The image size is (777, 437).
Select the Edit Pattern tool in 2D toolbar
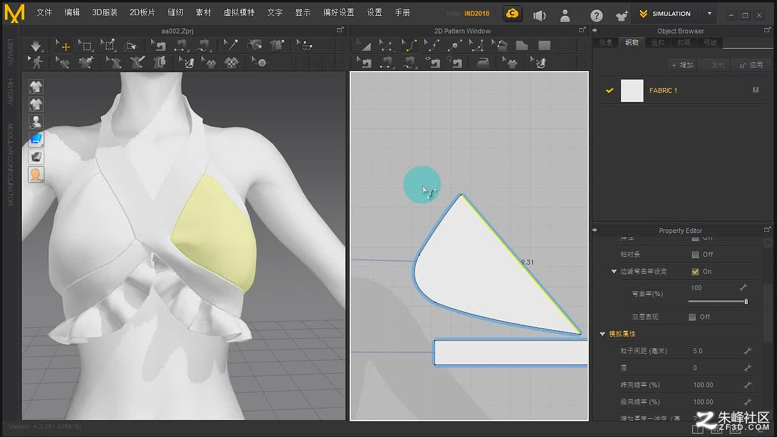386,46
